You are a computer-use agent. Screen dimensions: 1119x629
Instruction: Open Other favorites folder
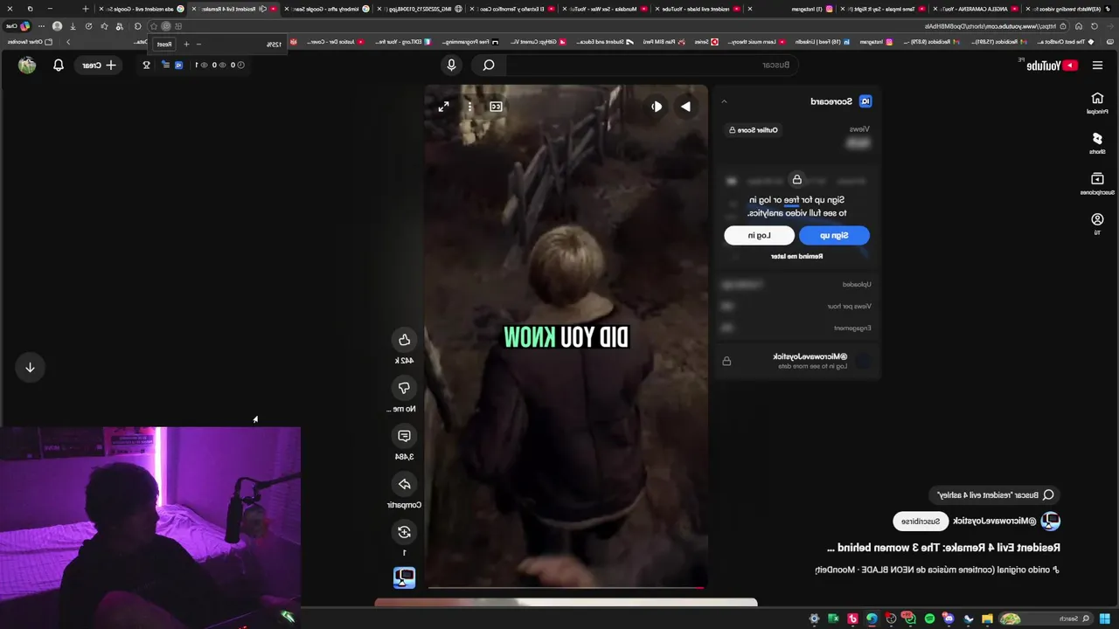[31, 42]
